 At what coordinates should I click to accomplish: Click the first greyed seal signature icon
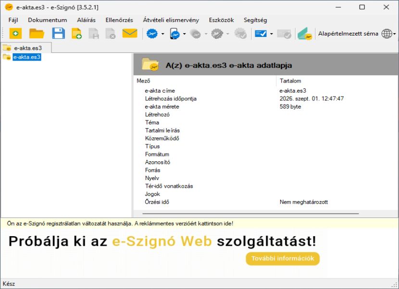click(196, 34)
